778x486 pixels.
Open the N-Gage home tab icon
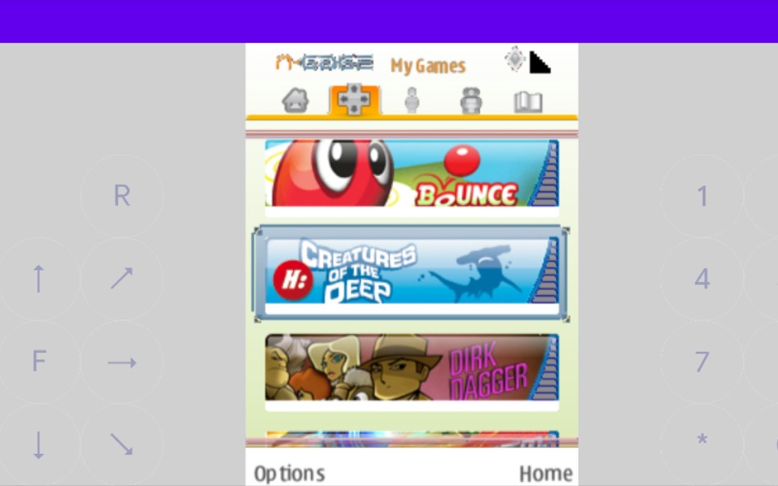(x=295, y=100)
